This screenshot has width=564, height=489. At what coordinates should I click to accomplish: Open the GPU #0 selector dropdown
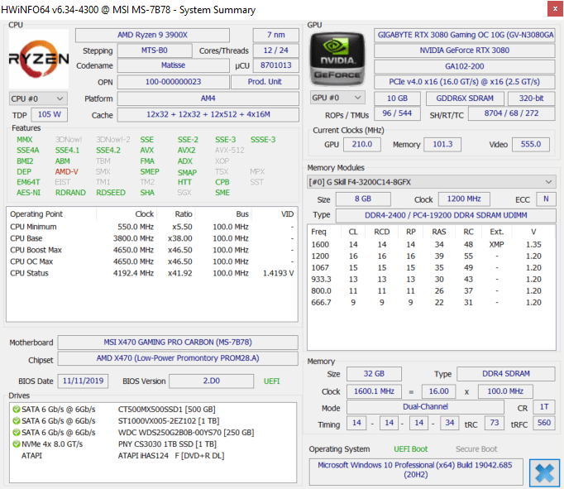(337, 98)
